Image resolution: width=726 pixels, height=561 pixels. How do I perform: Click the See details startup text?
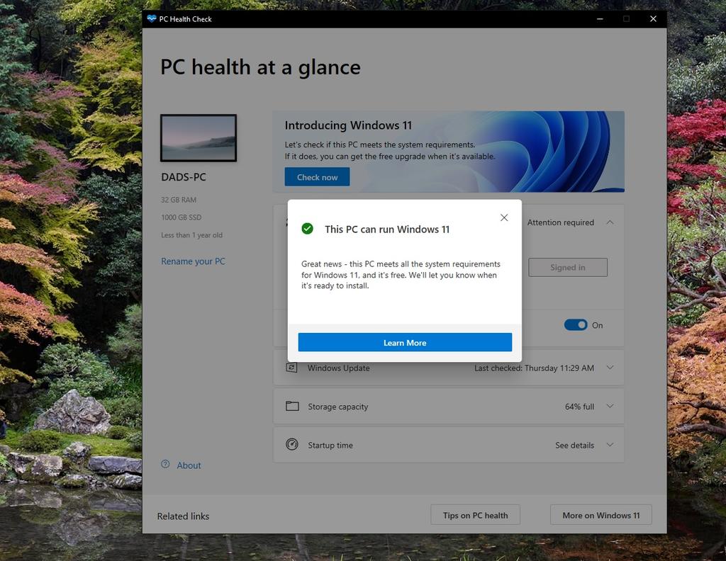click(x=574, y=446)
